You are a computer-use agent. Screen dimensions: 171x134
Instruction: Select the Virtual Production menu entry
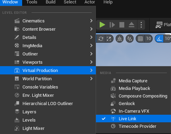(x=48, y=70)
